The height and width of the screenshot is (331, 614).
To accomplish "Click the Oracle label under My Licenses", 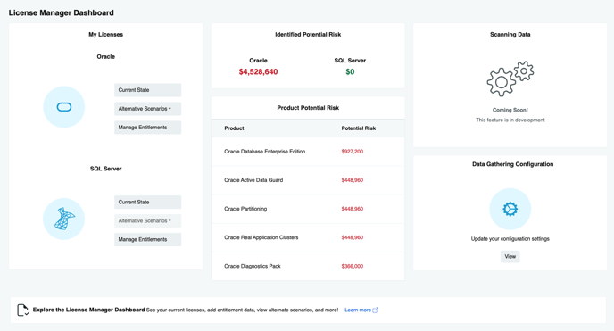I will pos(105,57).
